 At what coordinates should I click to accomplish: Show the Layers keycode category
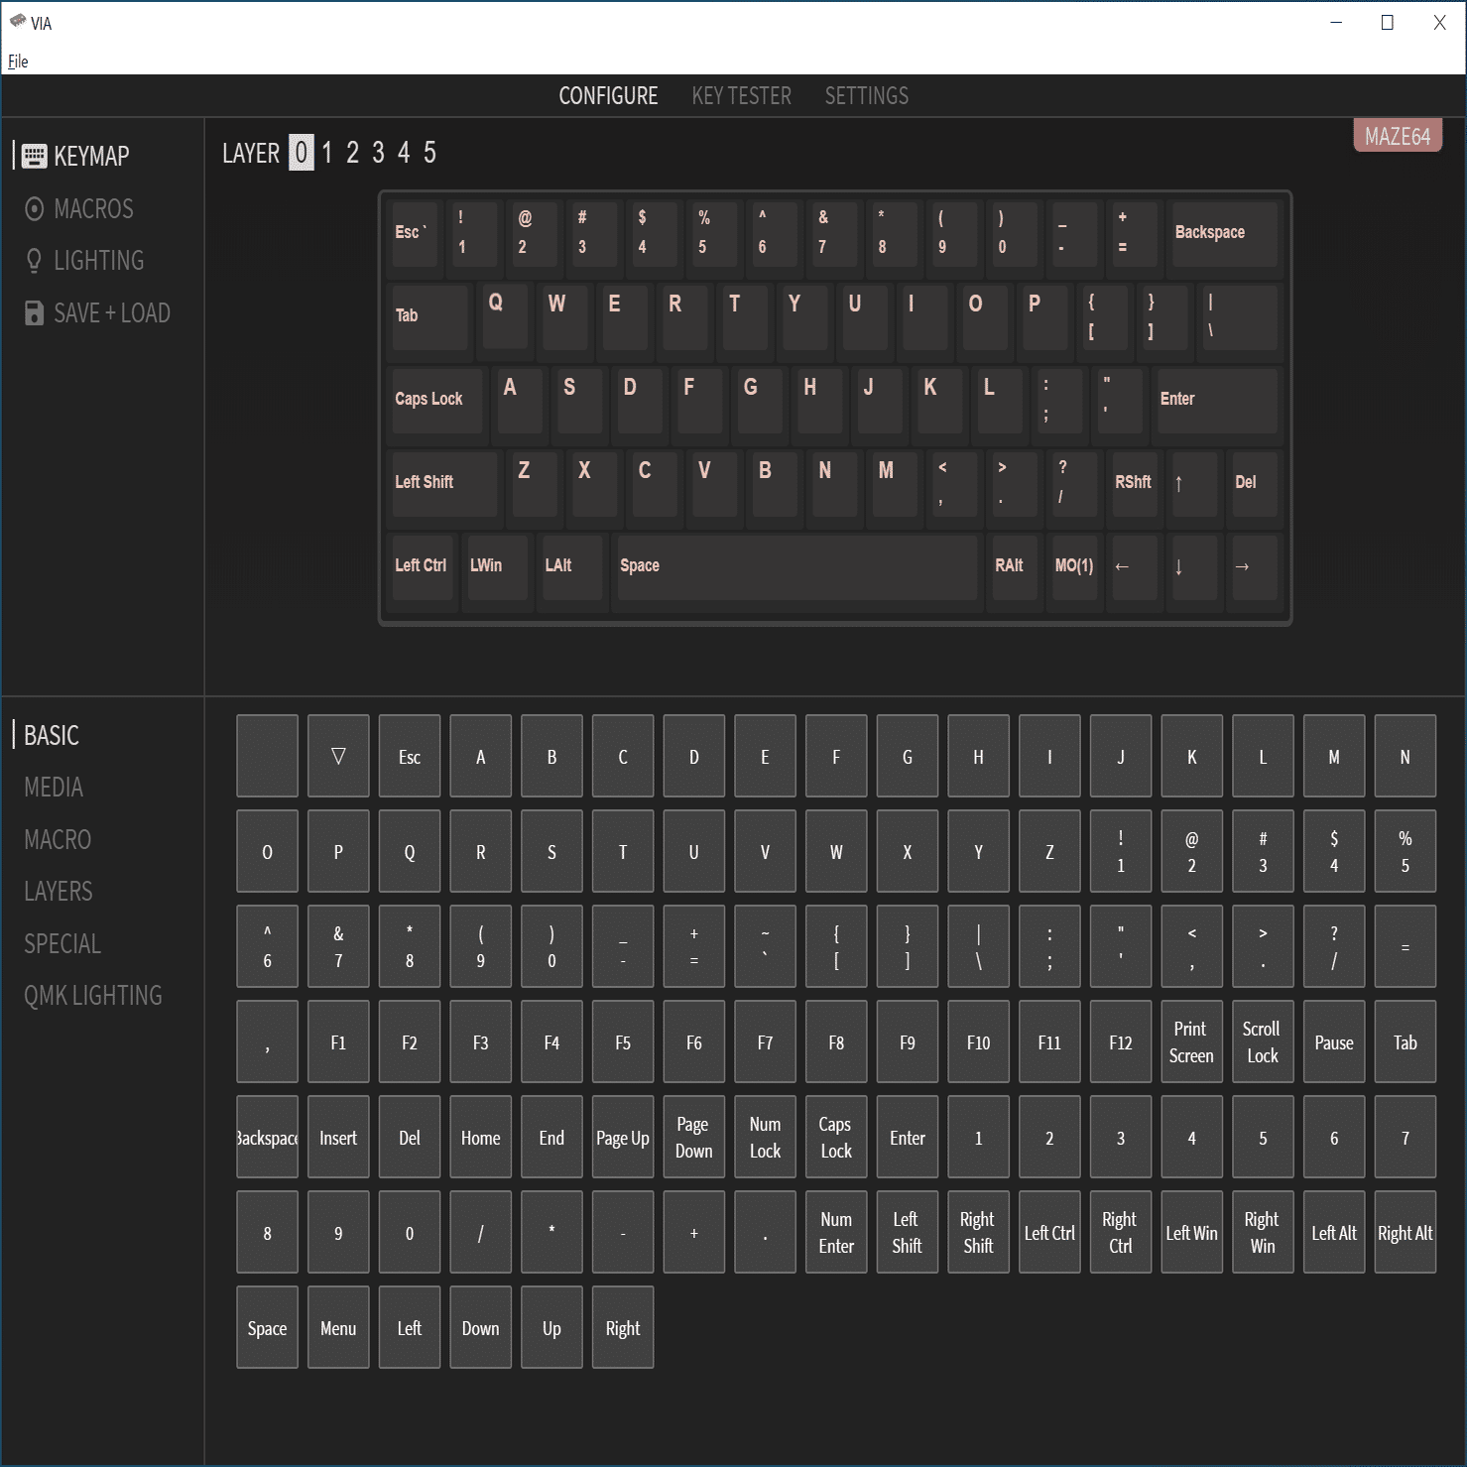tap(59, 892)
